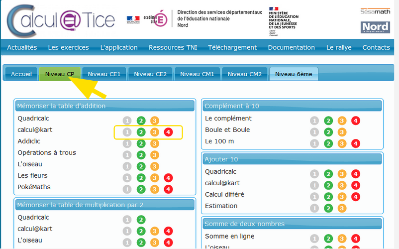Click Mémoriser la table de multiplication par 2 header
Viewport: 399px width, 249px height.
click(x=105, y=205)
